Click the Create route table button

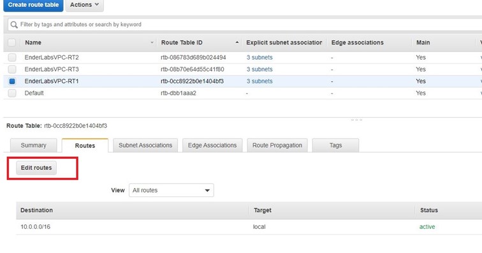click(x=33, y=5)
